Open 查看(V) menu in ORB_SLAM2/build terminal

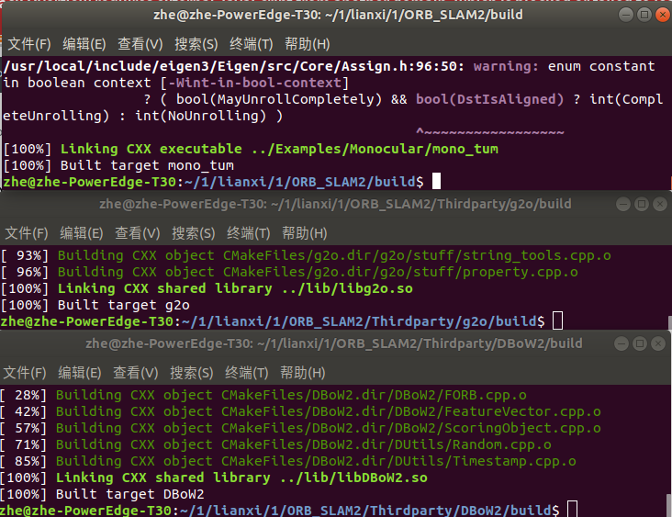pos(140,44)
